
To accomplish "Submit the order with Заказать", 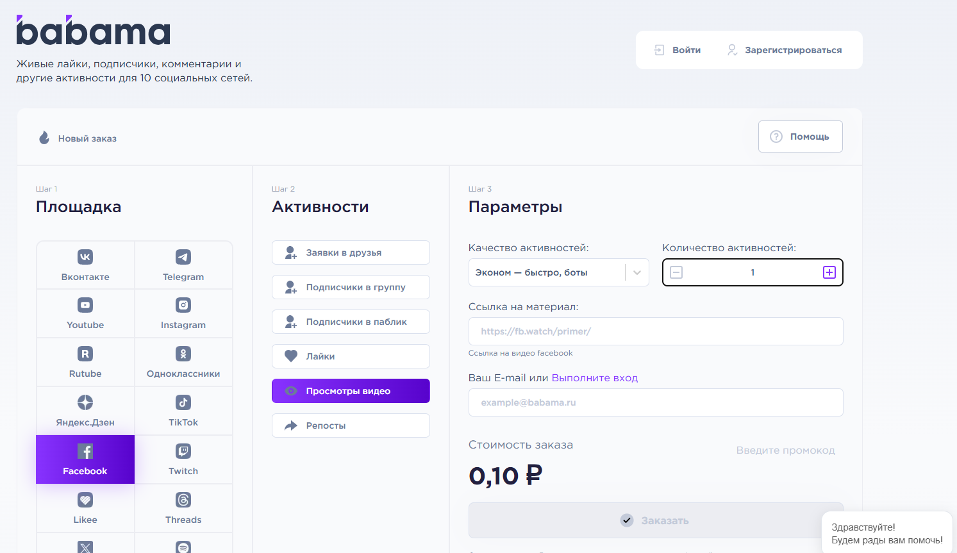I will tap(656, 520).
